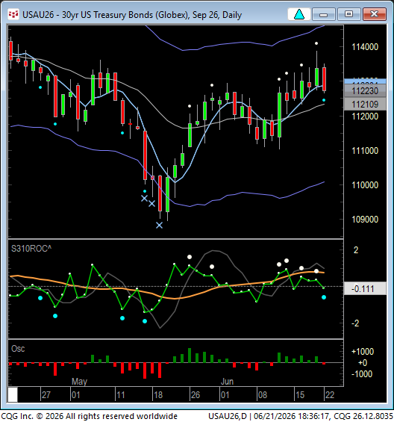Click the cyan triangle alert button
The image size is (394, 422).
tap(299, 14)
